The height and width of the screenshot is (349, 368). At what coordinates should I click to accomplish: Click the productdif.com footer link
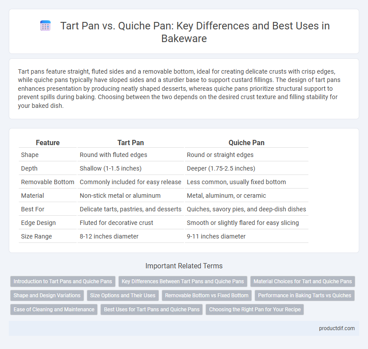coord(336,328)
